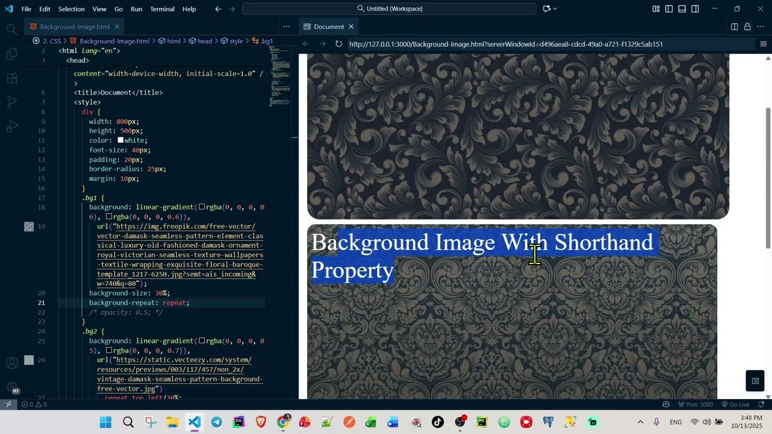Go forward in editor navigation history
The height and width of the screenshot is (434, 772).
click(232, 9)
